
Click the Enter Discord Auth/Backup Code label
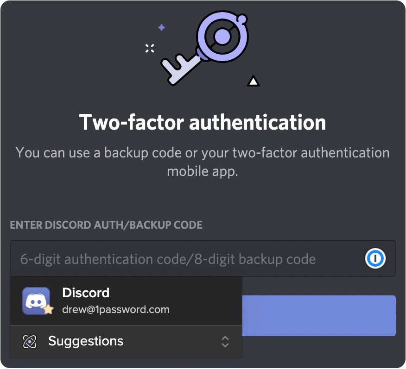106,225
